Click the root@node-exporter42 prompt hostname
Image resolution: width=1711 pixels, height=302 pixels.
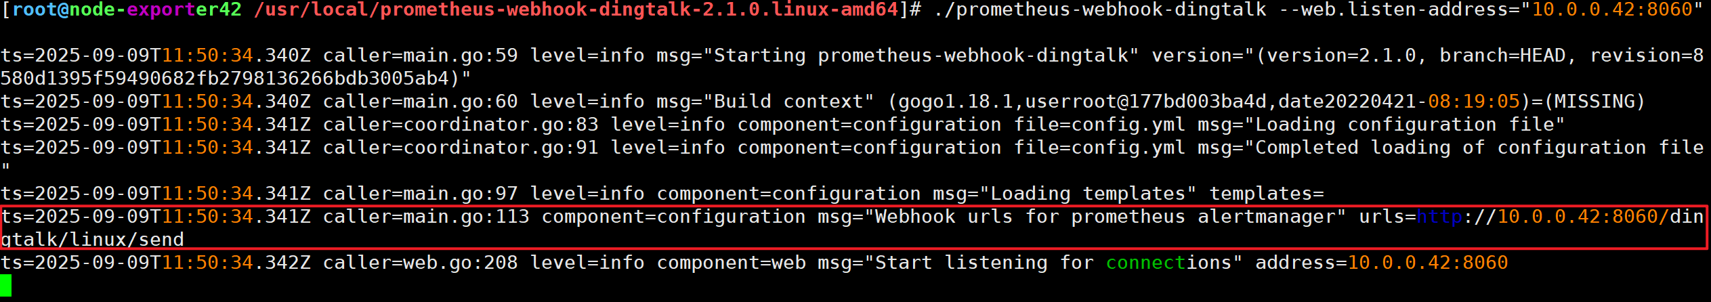point(127,9)
